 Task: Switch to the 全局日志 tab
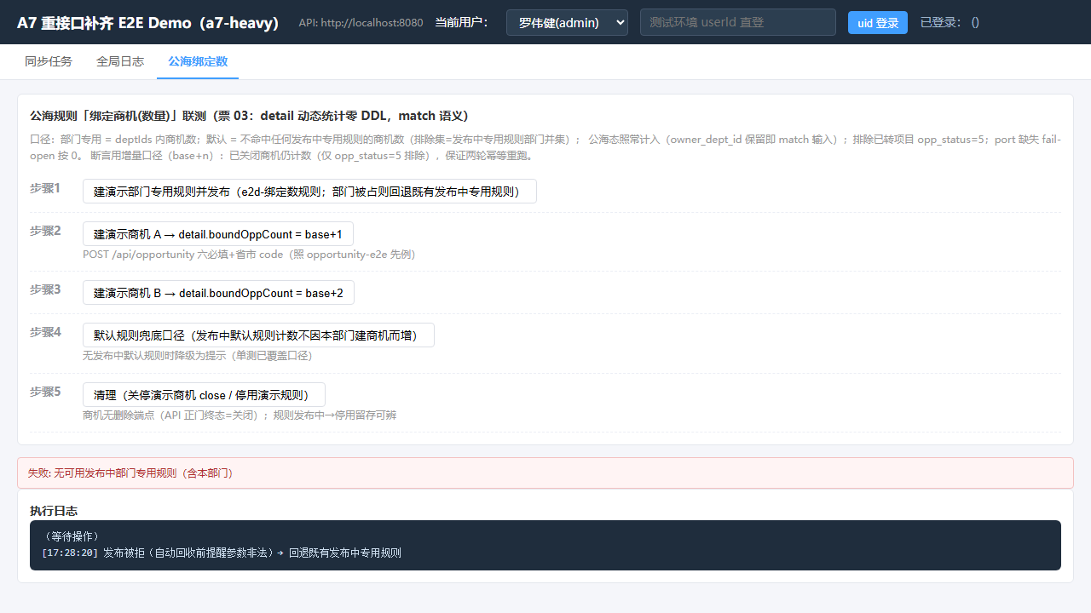[x=120, y=61]
